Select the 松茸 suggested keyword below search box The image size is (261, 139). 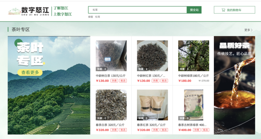click(x=98, y=17)
